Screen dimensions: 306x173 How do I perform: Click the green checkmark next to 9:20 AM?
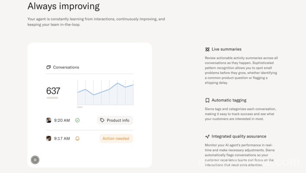point(77,120)
